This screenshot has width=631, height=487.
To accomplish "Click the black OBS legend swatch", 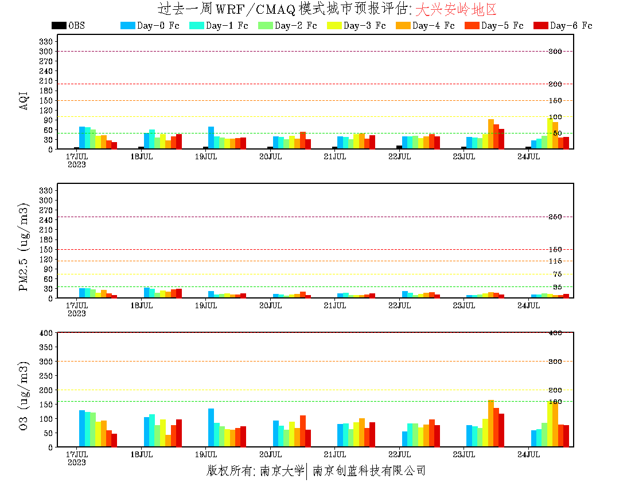I will point(59,26).
